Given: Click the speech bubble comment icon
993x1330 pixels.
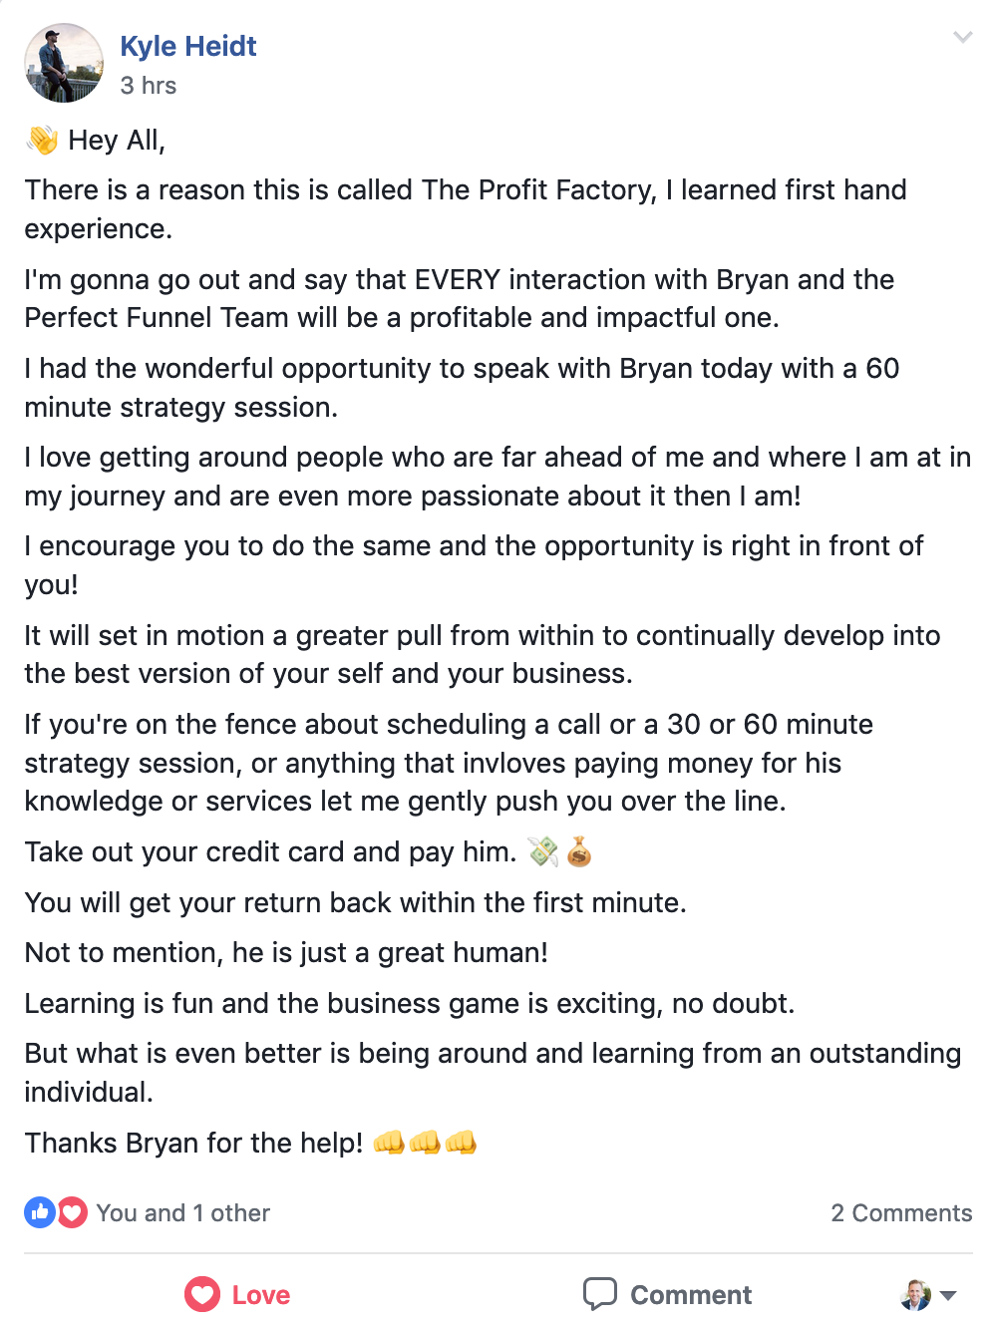Looking at the screenshot, I should 600,1293.
